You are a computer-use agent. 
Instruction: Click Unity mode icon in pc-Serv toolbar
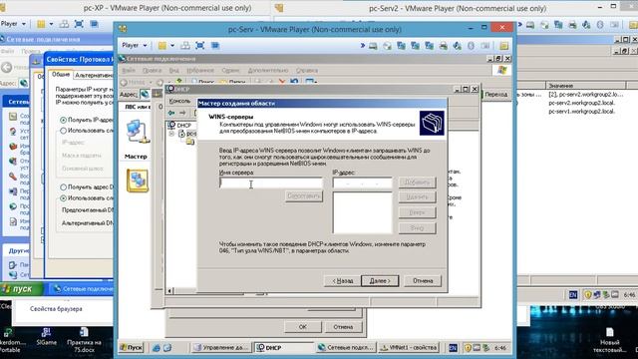pos(215,45)
